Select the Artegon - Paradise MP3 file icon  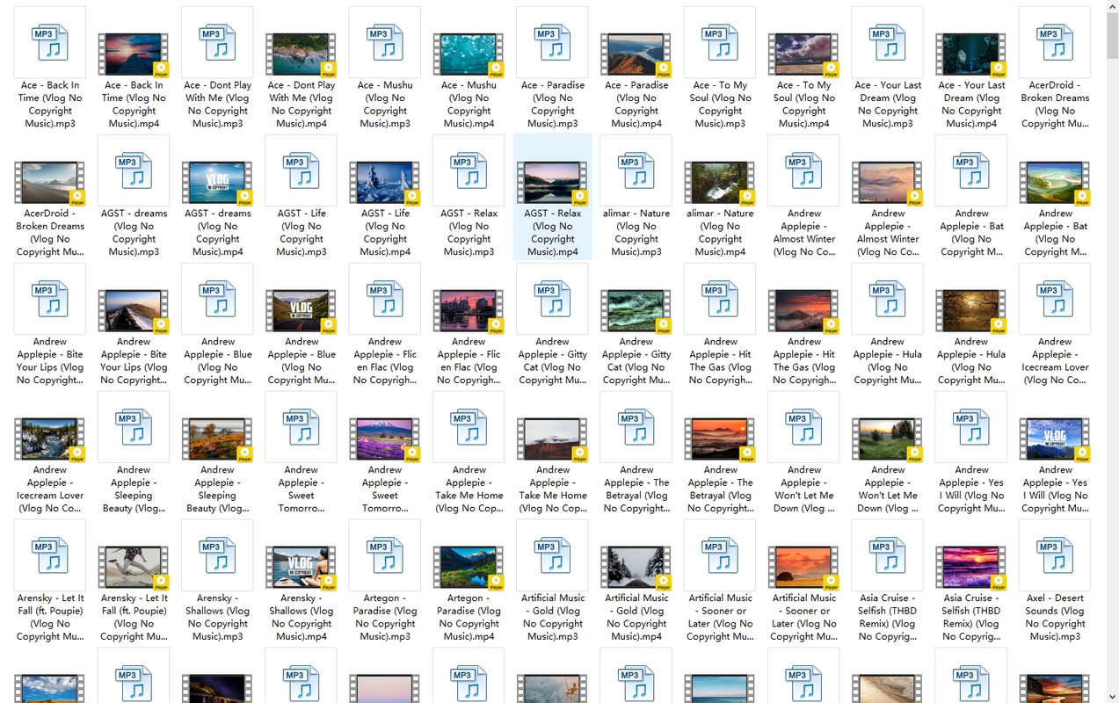pyautogui.click(x=385, y=555)
